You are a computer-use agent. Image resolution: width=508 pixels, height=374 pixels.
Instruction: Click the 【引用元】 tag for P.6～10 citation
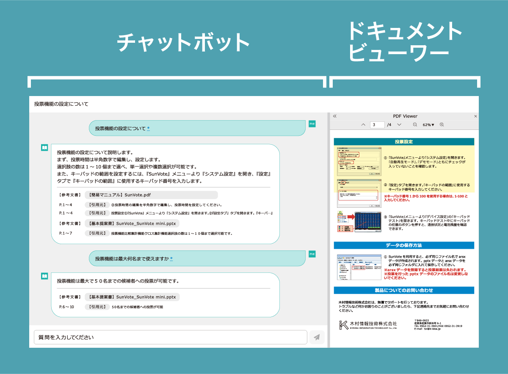97,307
